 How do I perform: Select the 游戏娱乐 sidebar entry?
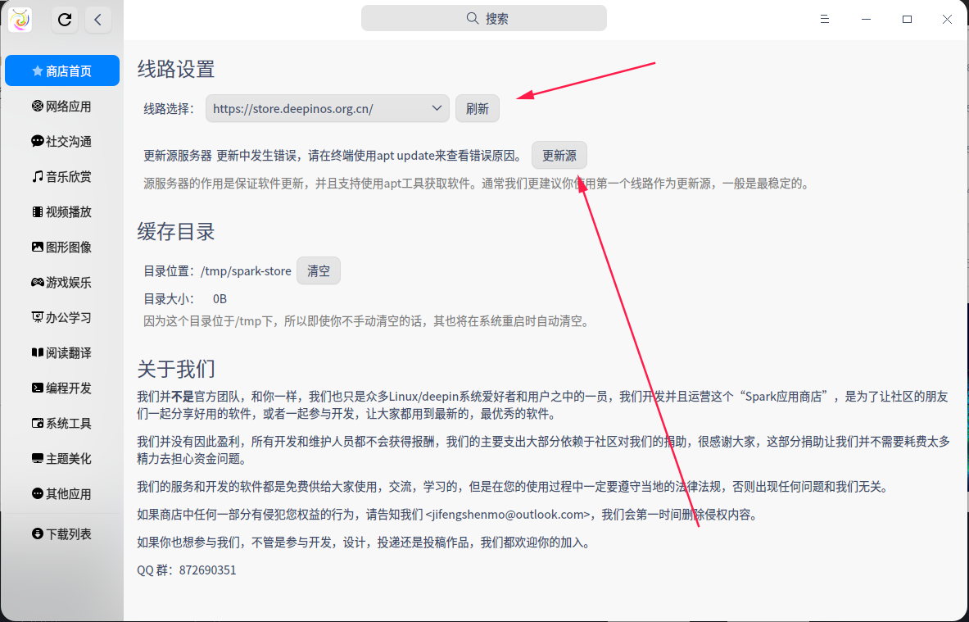61,282
